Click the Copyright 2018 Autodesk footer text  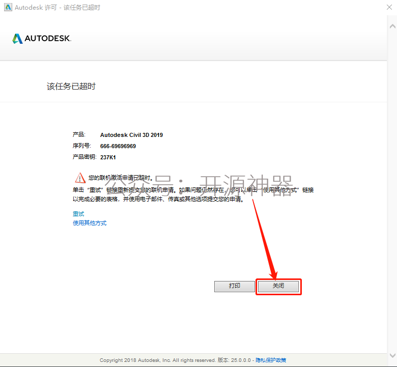tap(157, 360)
